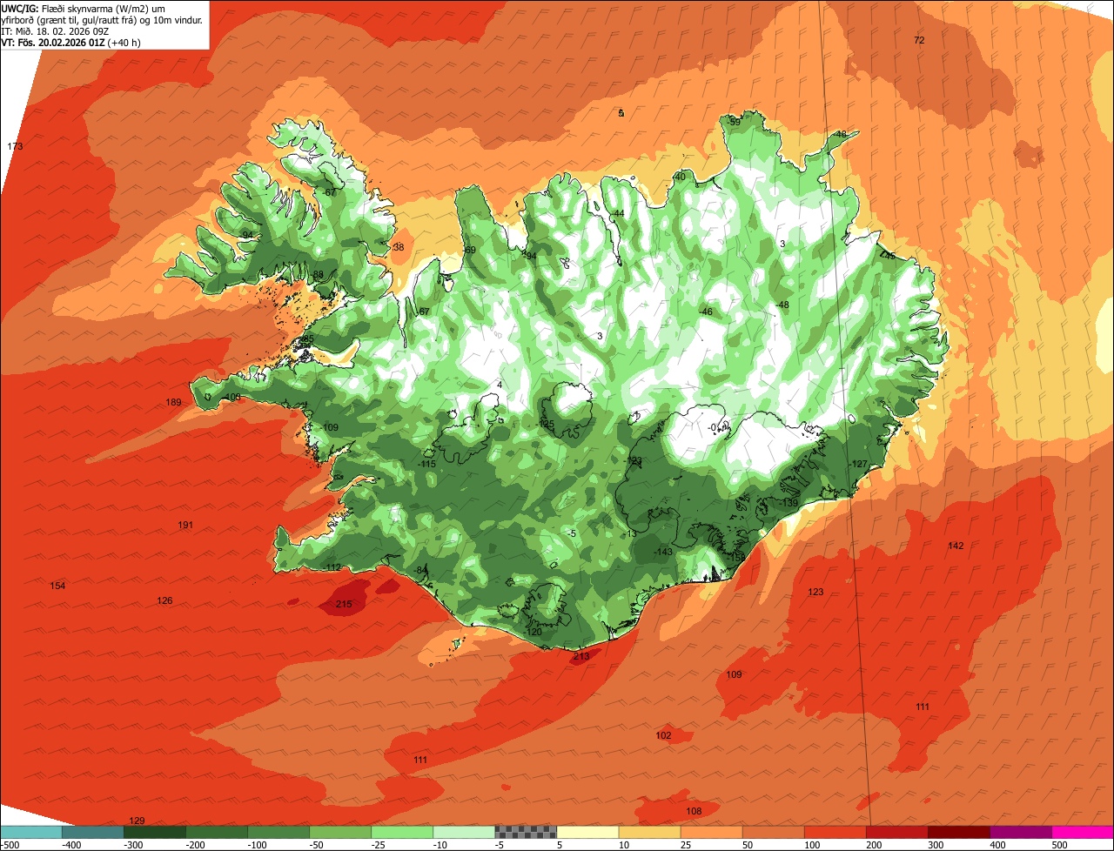This screenshot has width=1114, height=851.
Task: Click the pale yellow 5 to 10 legend swatch
Action: (587, 832)
